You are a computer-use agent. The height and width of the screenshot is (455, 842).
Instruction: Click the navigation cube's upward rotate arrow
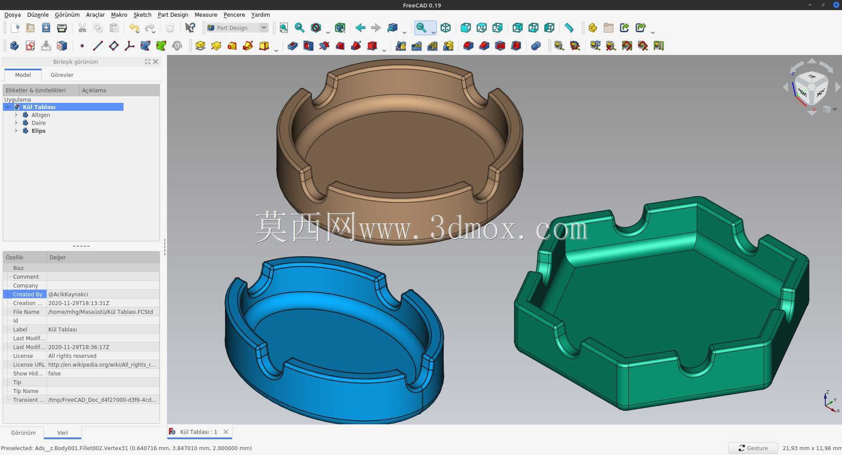point(812,61)
